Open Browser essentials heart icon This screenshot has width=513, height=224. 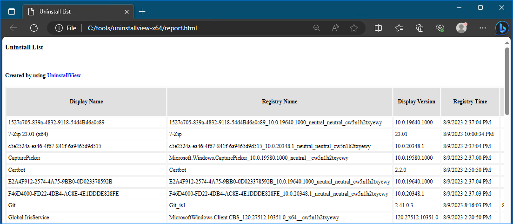[x=440, y=28]
